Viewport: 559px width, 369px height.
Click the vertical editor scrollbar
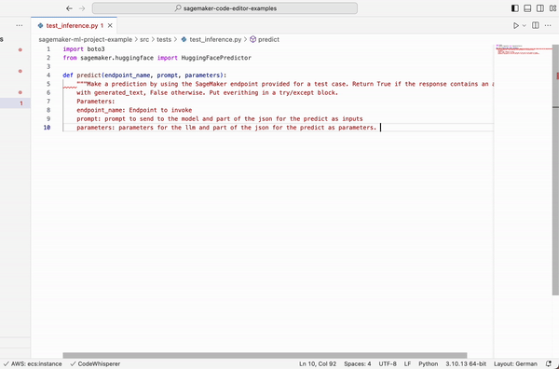point(555,170)
